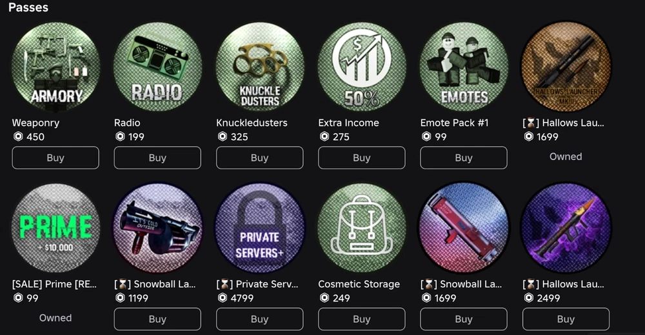The width and height of the screenshot is (645, 335).
Task: Buy the Weaponry pass for 450
Action: (x=55, y=157)
